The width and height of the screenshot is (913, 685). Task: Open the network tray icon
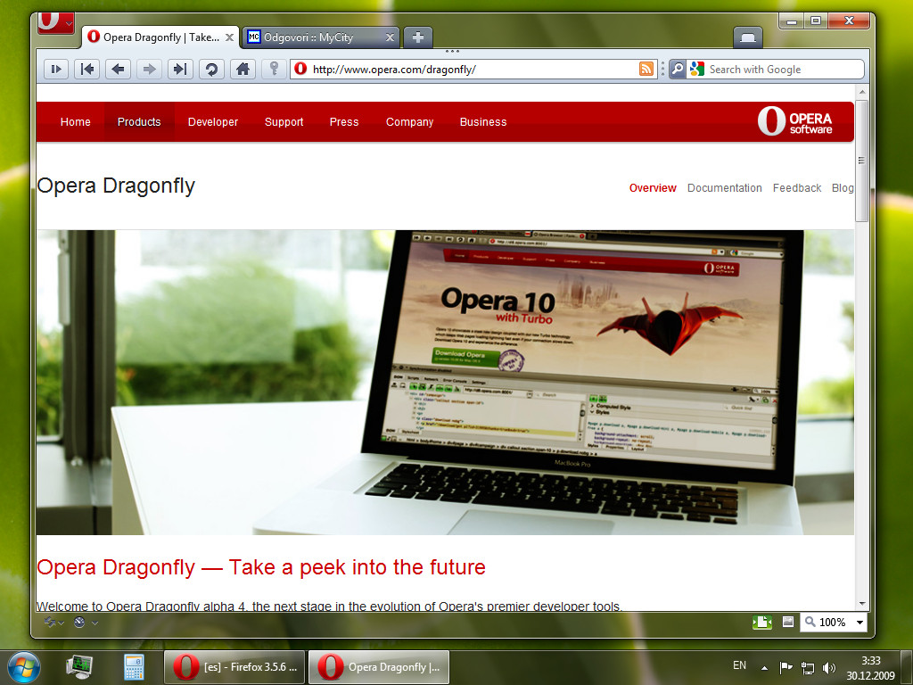click(x=808, y=668)
